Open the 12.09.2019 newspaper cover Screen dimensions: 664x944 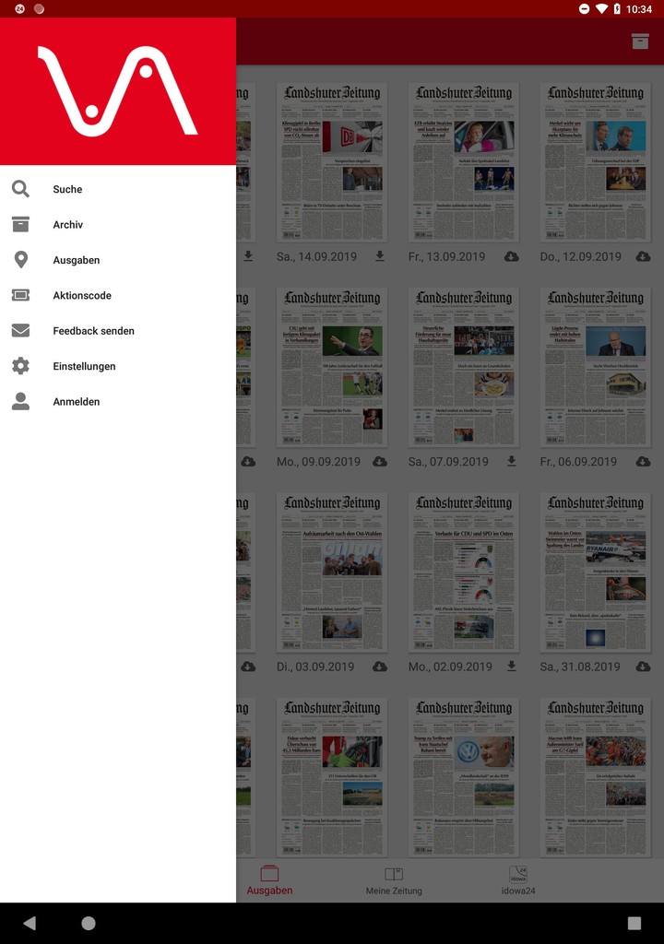tap(596, 162)
